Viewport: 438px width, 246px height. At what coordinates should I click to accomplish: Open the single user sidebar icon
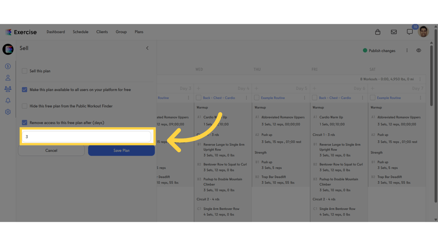[8, 78]
